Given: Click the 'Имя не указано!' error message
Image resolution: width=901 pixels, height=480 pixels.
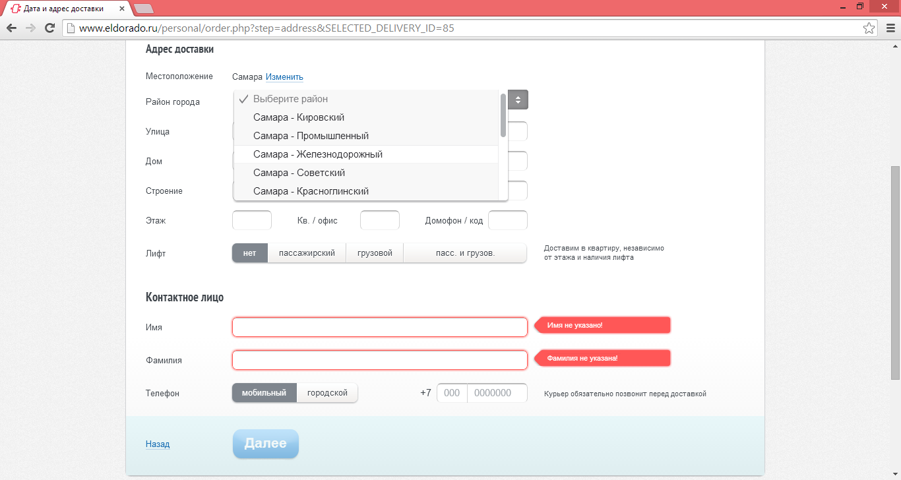Looking at the screenshot, I should 602,326.
